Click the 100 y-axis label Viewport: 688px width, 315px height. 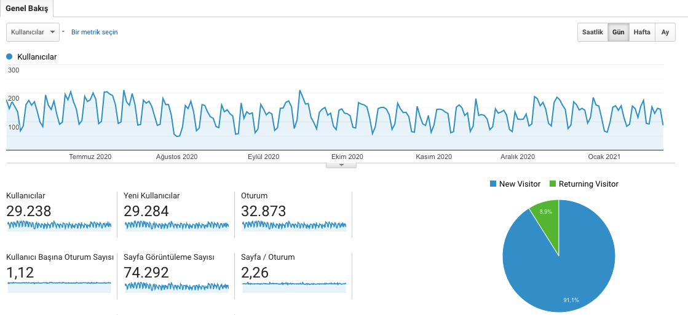coord(14,128)
